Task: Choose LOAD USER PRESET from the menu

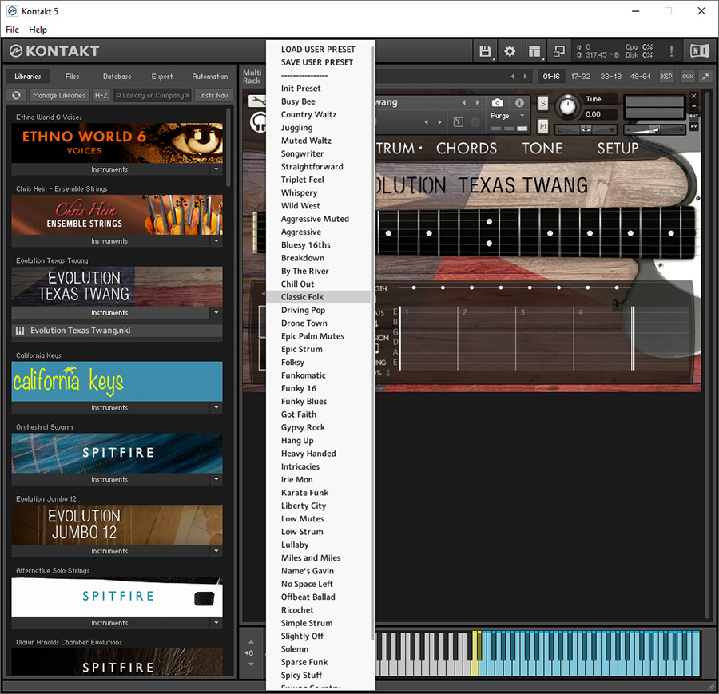Action: (x=318, y=49)
